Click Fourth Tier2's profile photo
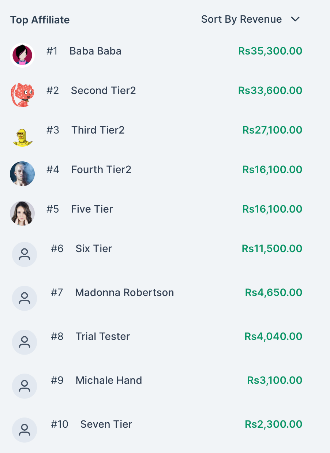The height and width of the screenshot is (453, 330). [x=22, y=174]
